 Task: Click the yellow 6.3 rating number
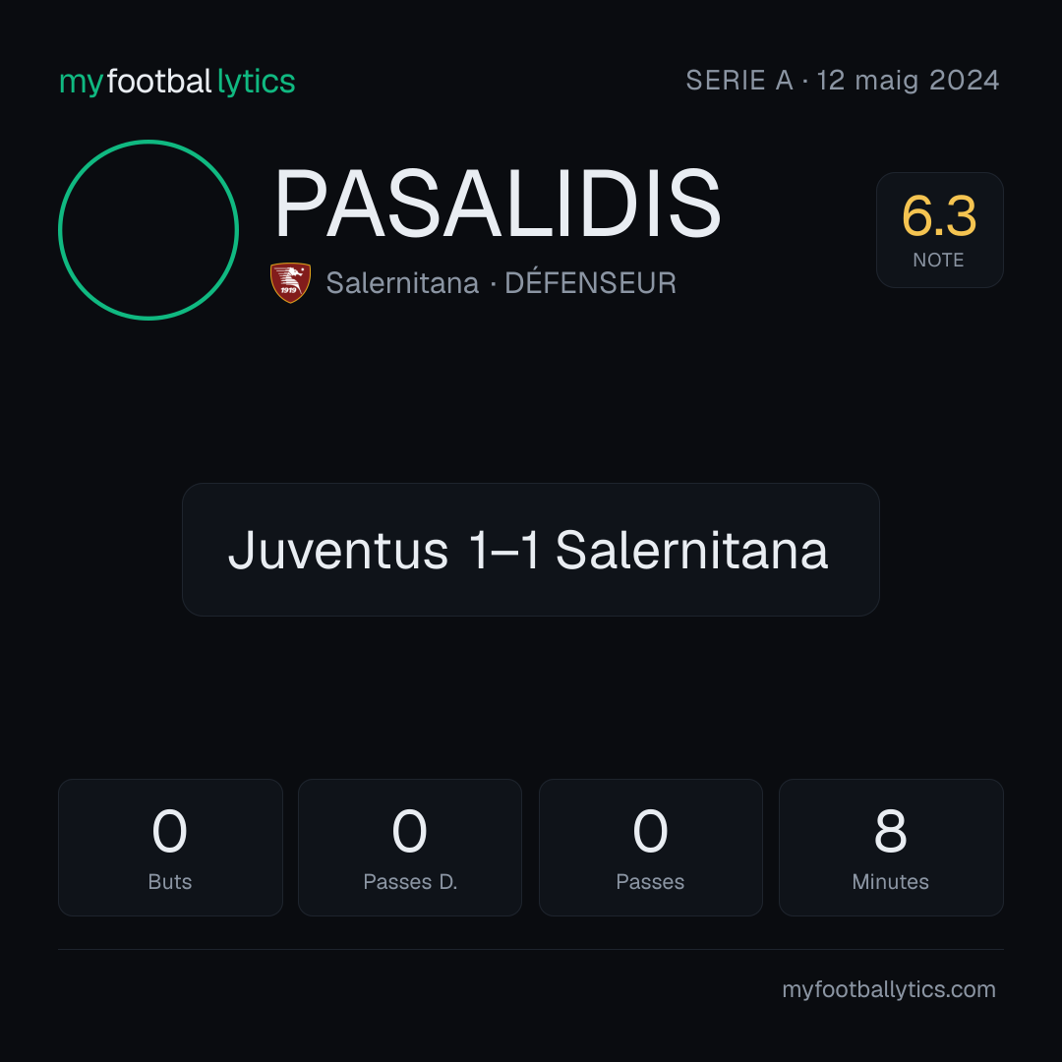[939, 216]
